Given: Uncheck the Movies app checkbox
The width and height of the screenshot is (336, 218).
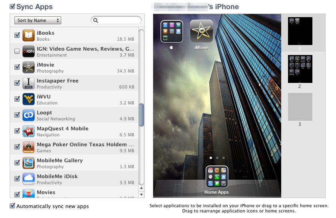Looking at the screenshot, I should pyautogui.click(x=17, y=194).
